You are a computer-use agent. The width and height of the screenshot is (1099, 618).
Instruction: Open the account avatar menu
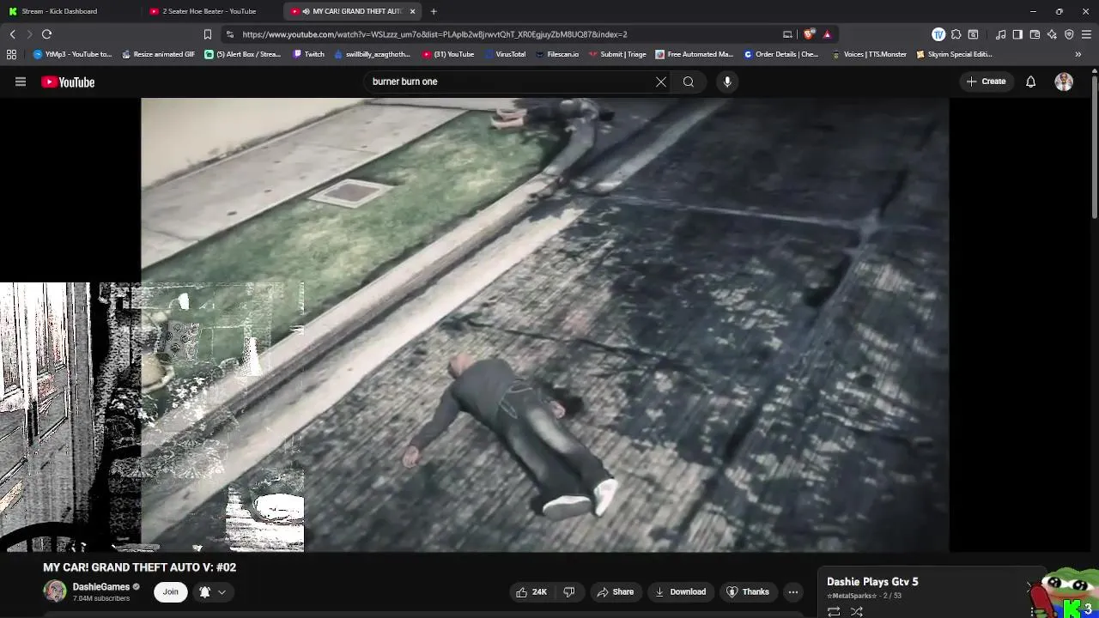pyautogui.click(x=1064, y=82)
